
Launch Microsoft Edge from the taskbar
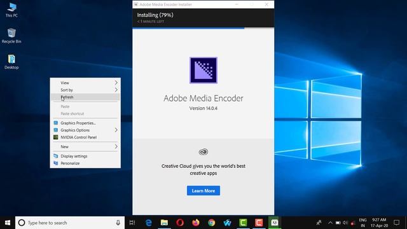click(x=148, y=223)
